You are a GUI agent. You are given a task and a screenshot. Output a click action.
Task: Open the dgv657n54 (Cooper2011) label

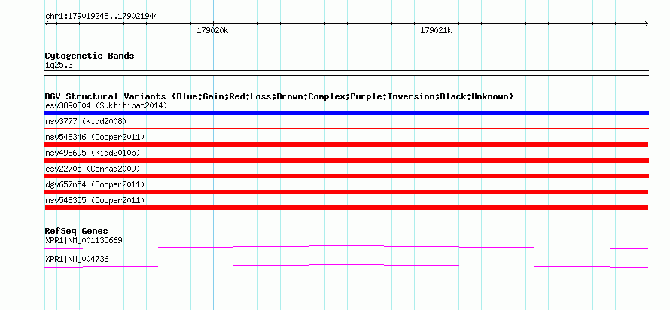(95, 184)
